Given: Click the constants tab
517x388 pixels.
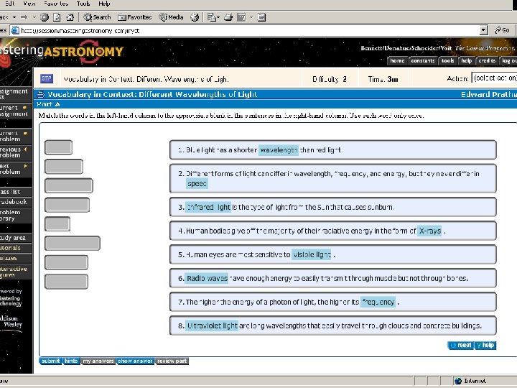Looking at the screenshot, I should 423,60.
